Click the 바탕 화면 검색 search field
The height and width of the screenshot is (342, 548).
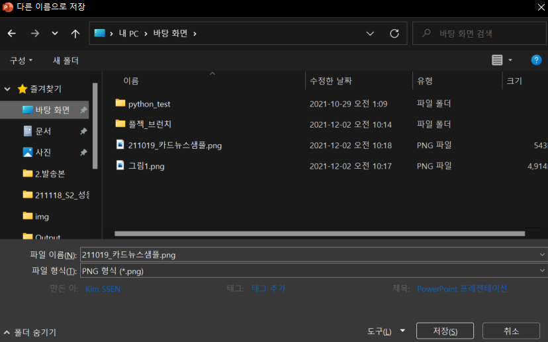(479, 34)
